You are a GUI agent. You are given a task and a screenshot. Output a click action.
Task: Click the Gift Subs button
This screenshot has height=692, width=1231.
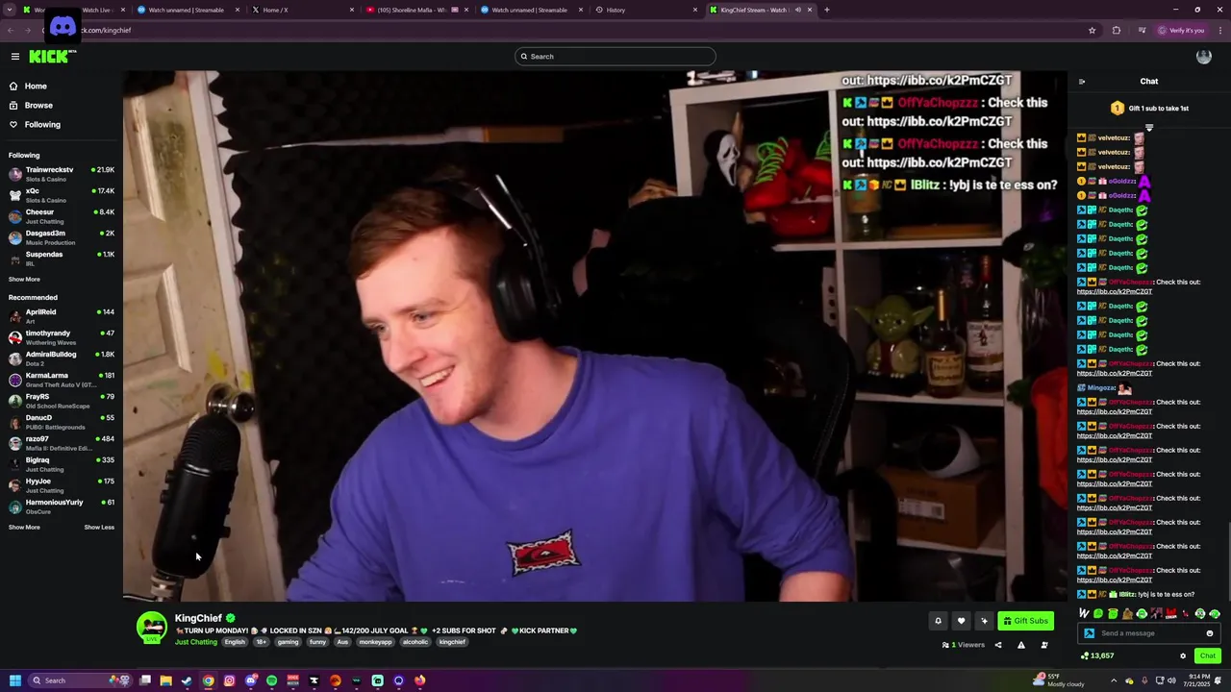pyautogui.click(x=1026, y=621)
